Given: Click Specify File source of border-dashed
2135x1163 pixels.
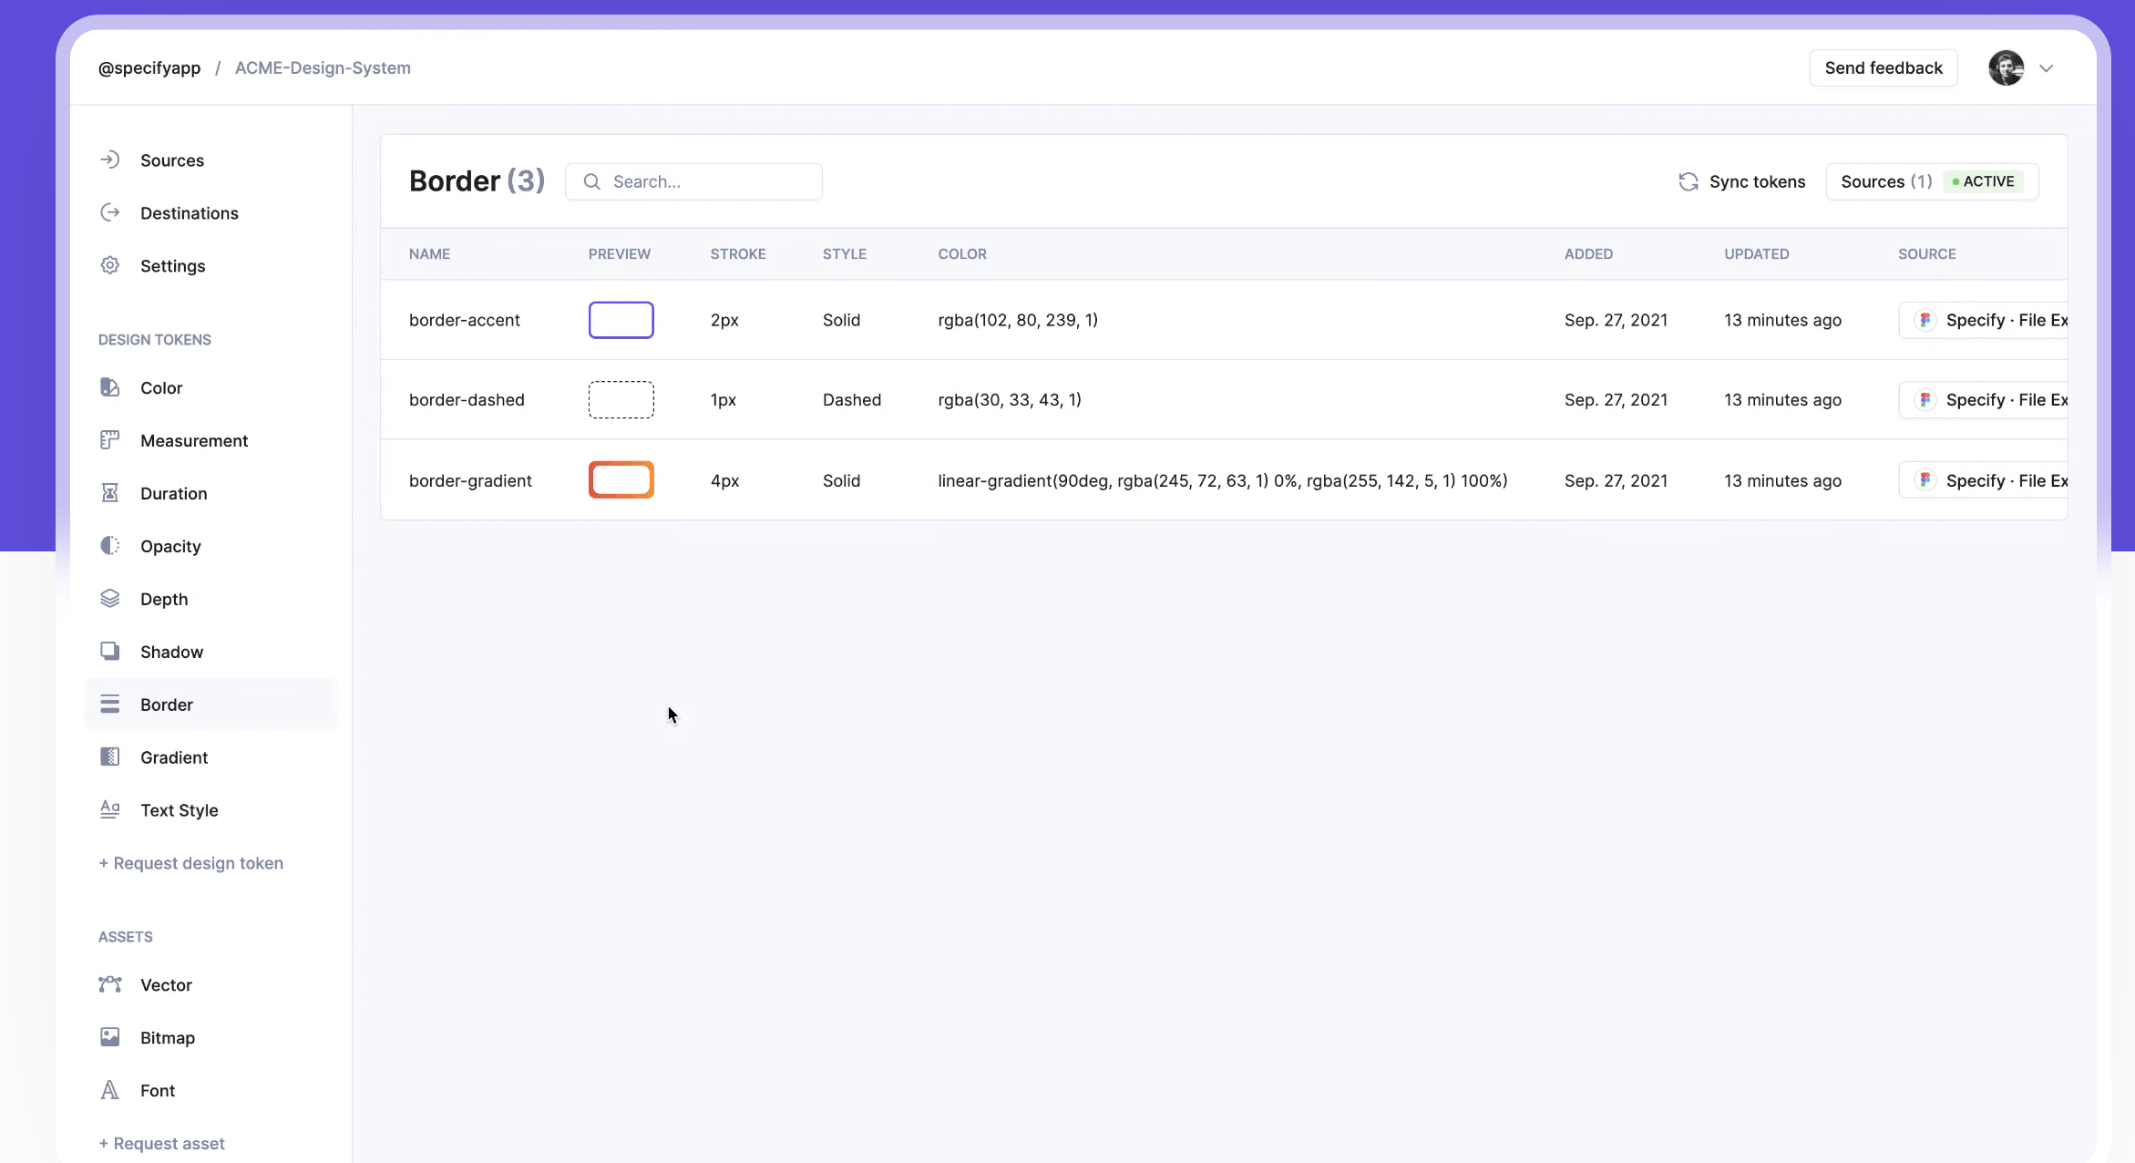Looking at the screenshot, I should (1983, 399).
